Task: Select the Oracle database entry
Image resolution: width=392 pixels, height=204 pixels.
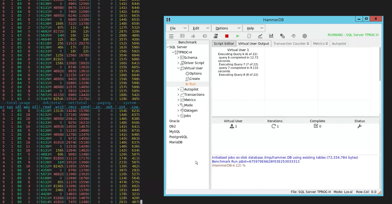Action: coord(174,121)
